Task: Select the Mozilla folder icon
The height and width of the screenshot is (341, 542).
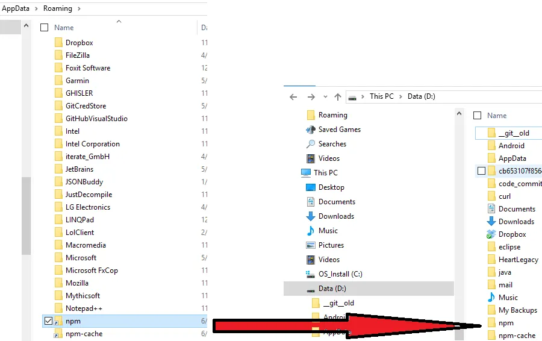Action: (x=59, y=283)
